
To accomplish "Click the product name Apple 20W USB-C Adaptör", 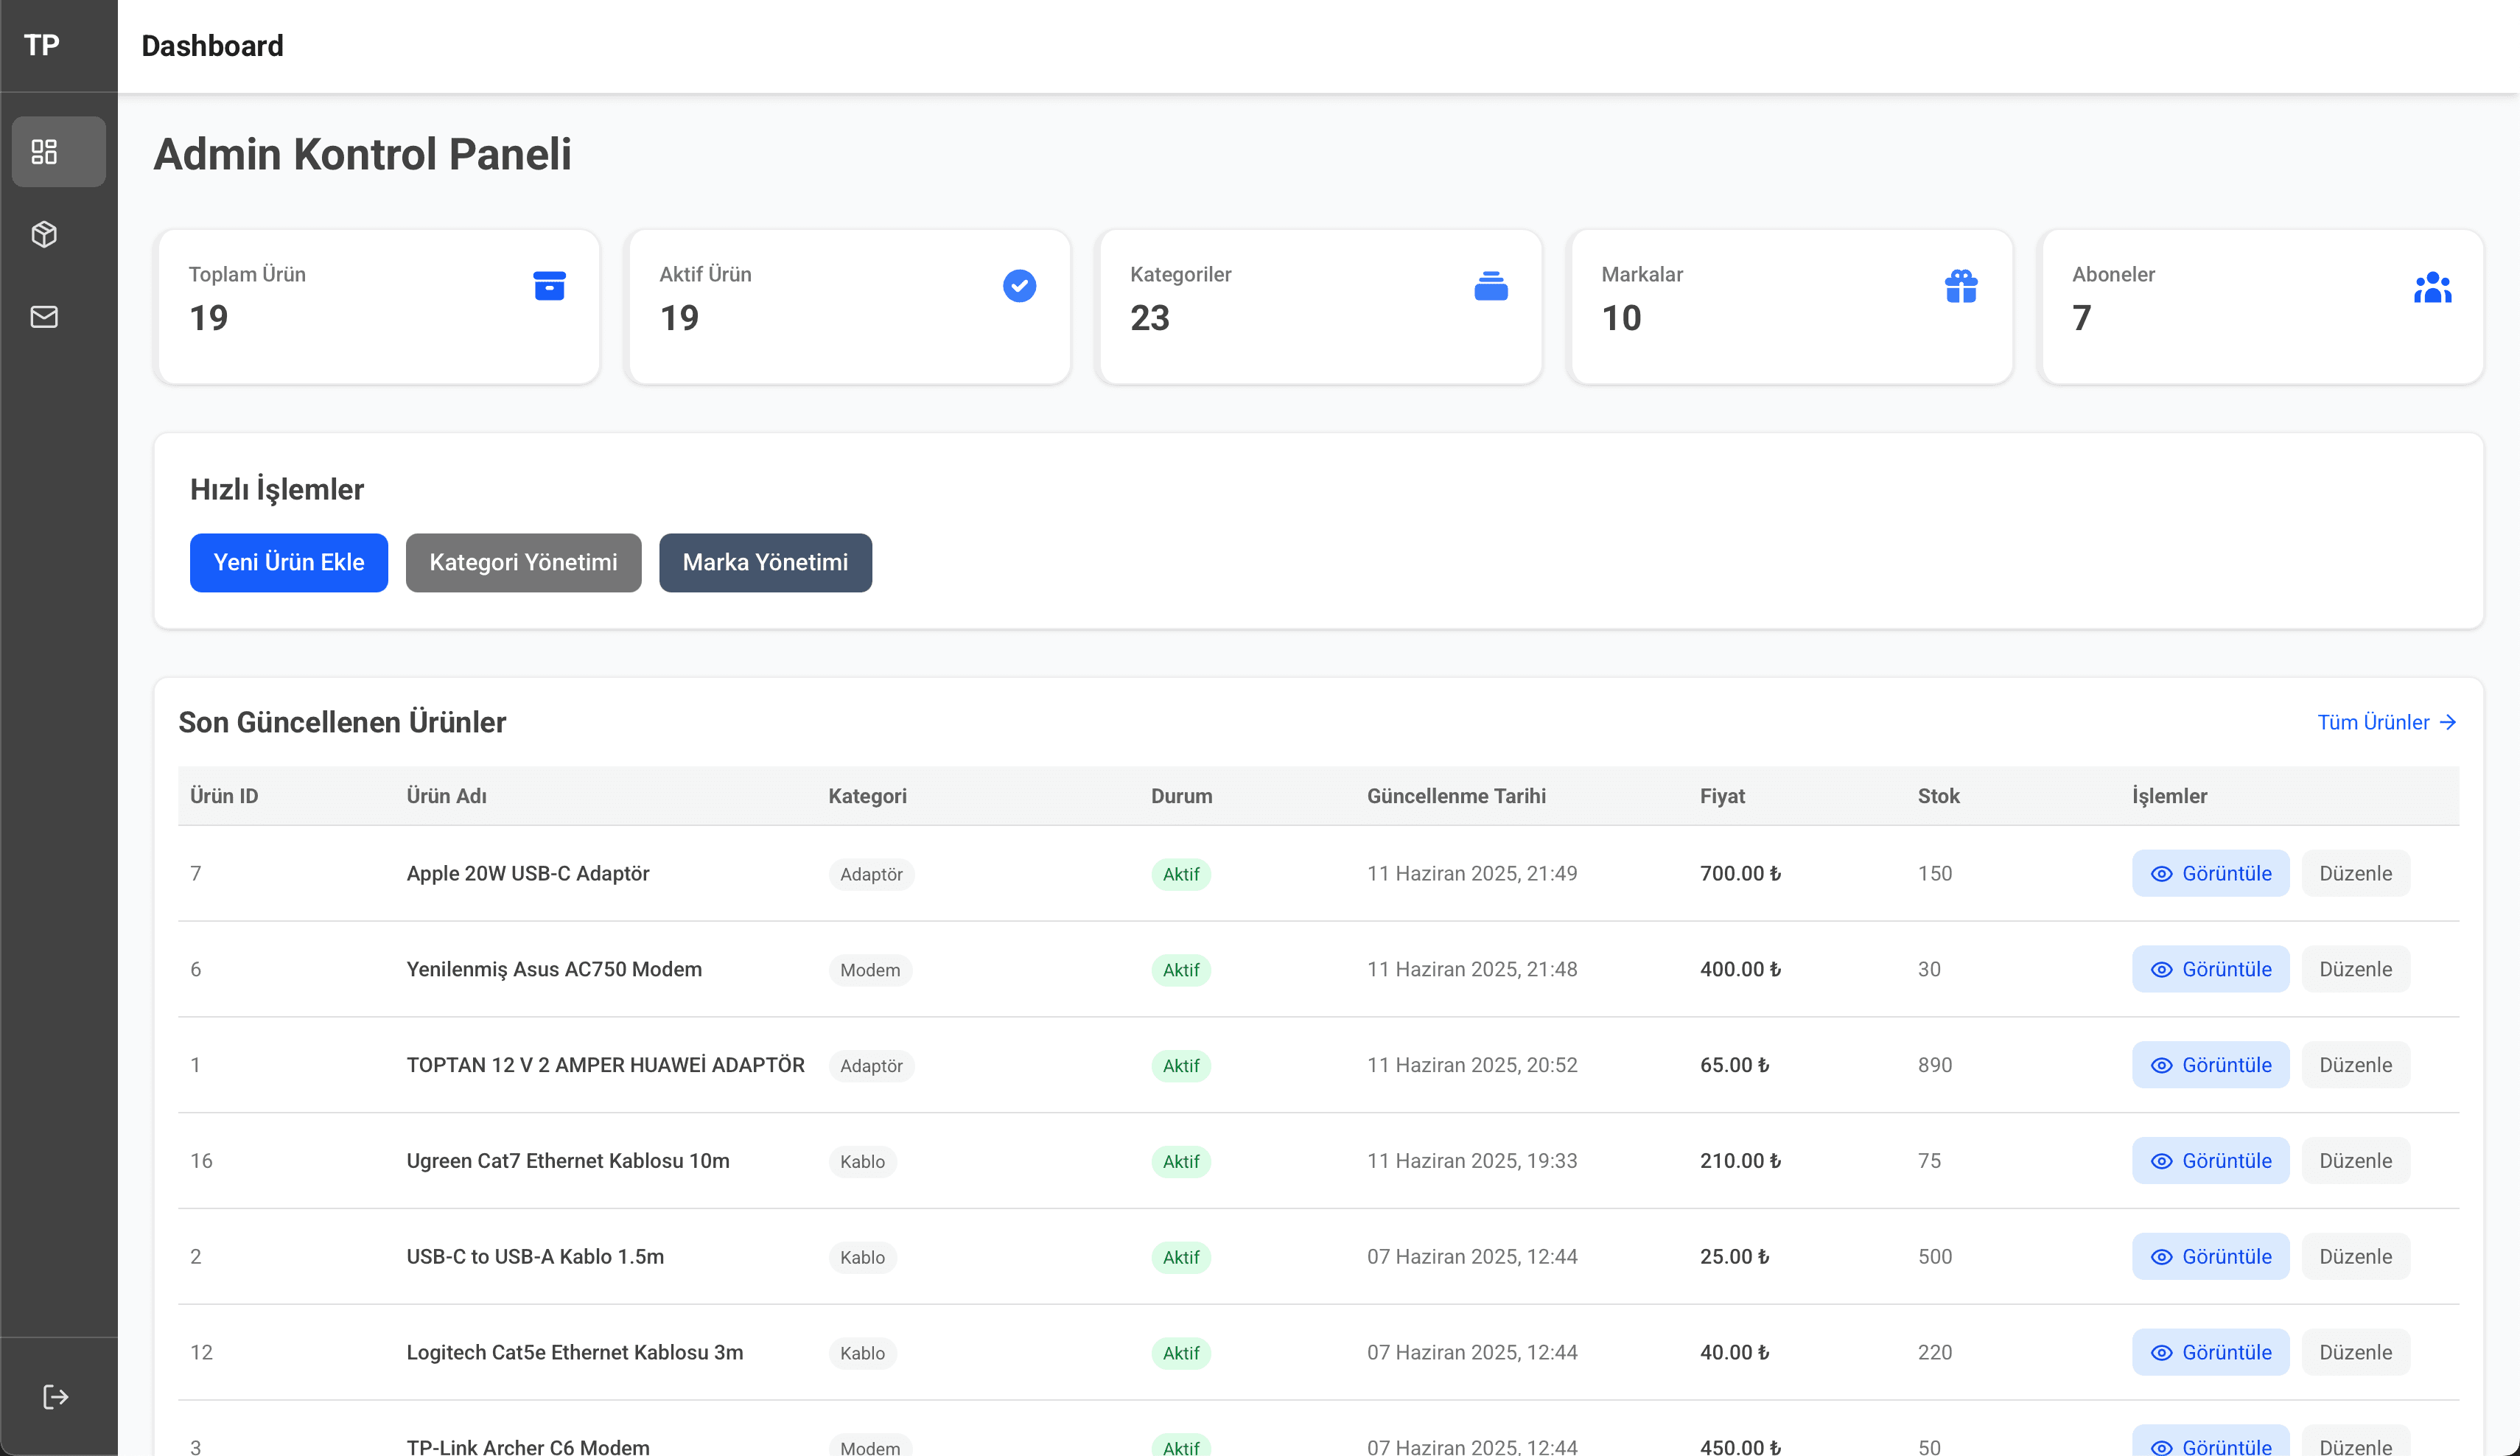I will coord(528,873).
